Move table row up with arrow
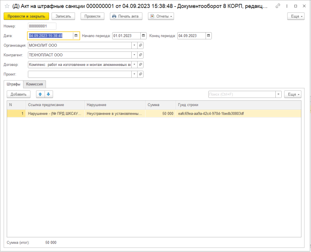Image resolution: width=311 pixels, height=252 pixels. (x=40, y=94)
